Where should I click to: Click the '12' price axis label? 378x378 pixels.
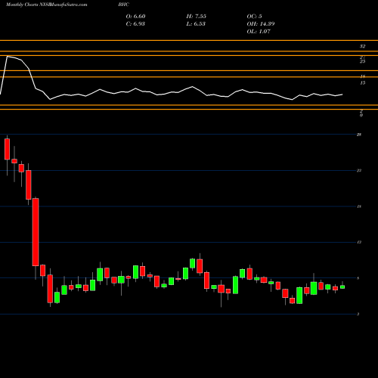point(359,243)
